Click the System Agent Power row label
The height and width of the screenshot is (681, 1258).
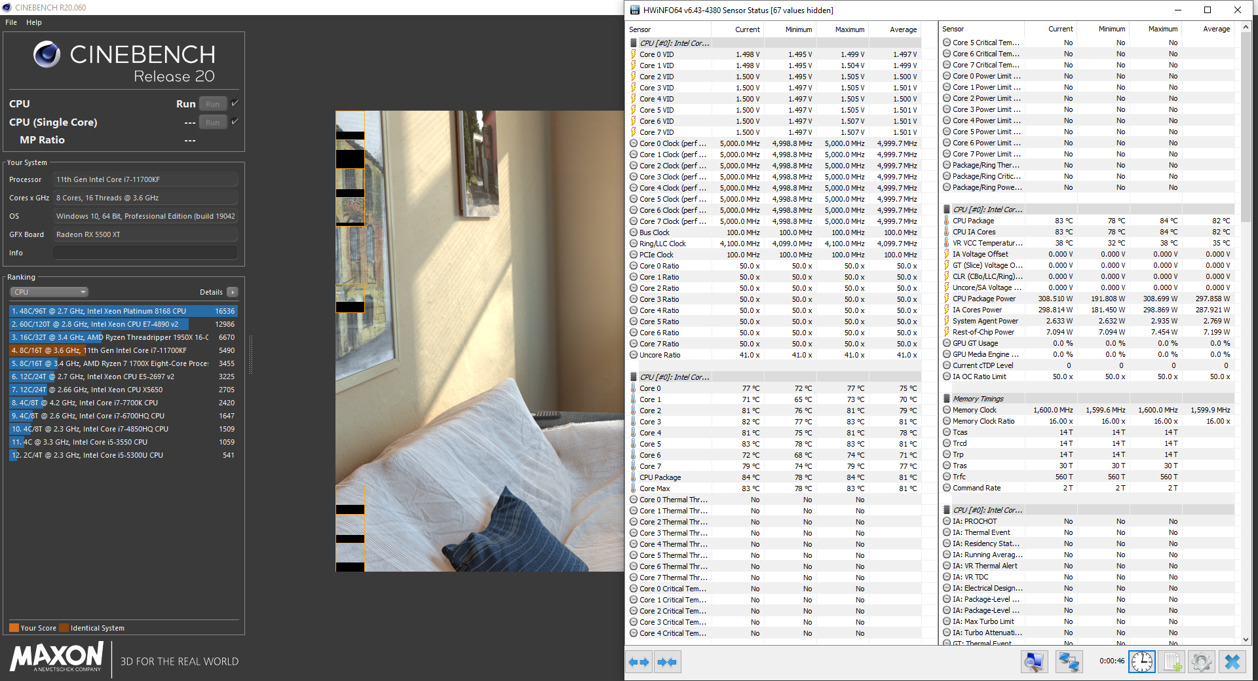(985, 321)
